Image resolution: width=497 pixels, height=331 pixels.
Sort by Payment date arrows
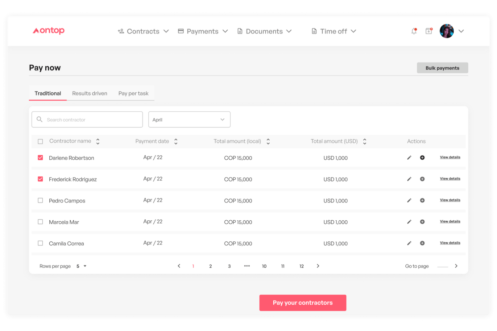pos(176,142)
